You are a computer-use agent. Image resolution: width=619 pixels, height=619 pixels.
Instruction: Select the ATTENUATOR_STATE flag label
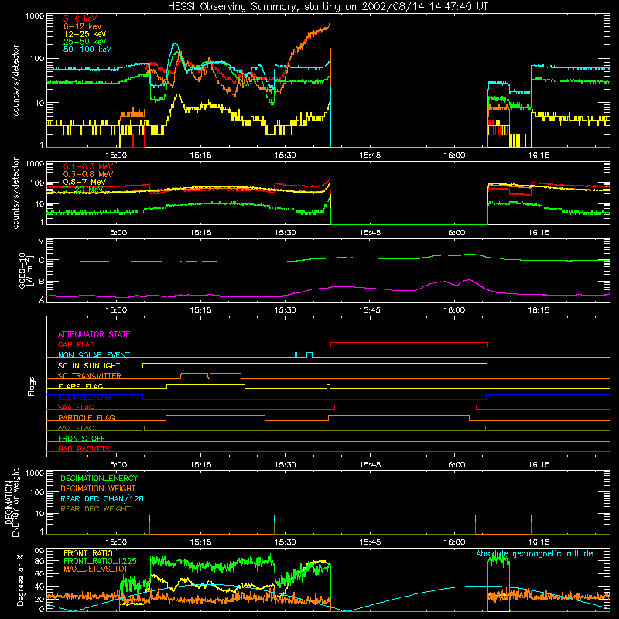pyautogui.click(x=94, y=334)
